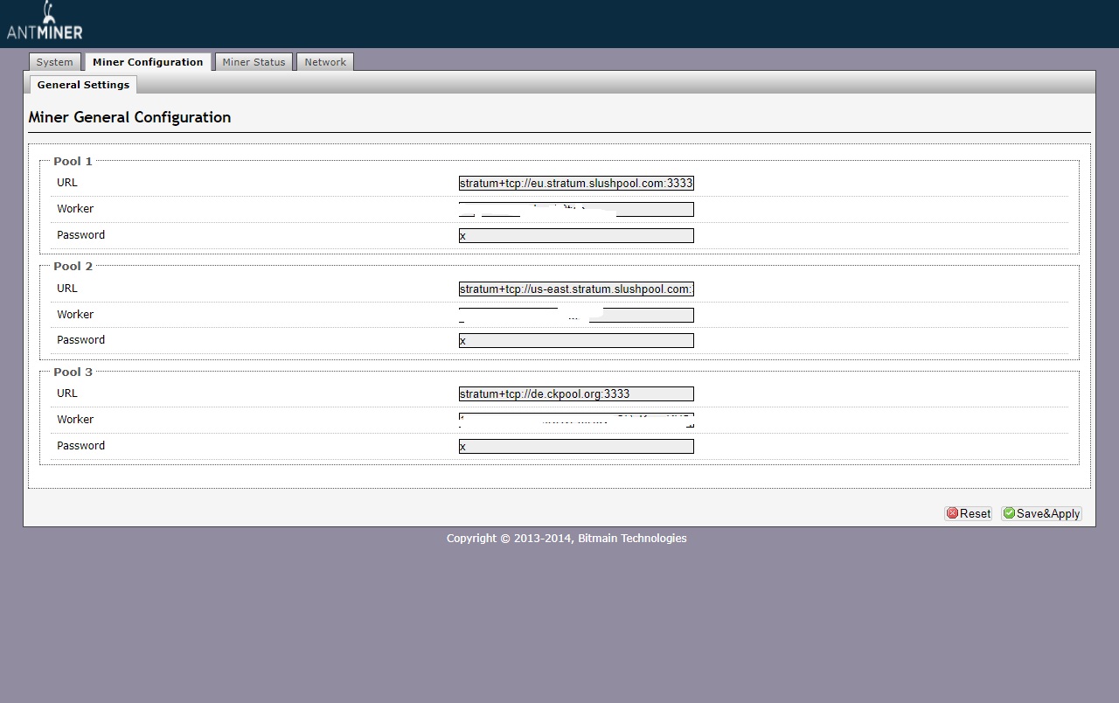1119x703 pixels.
Task: Click the Bitmain Technologies copyright text
Action: [x=566, y=538]
